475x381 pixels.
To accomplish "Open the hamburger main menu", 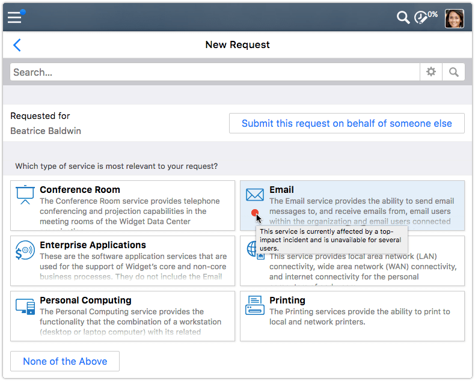I will click(14, 17).
